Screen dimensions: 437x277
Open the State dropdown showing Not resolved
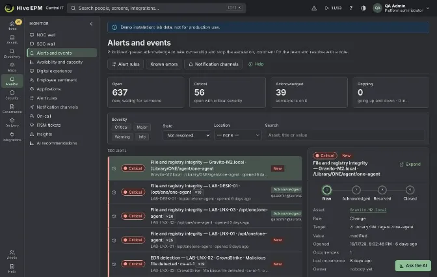click(x=187, y=135)
